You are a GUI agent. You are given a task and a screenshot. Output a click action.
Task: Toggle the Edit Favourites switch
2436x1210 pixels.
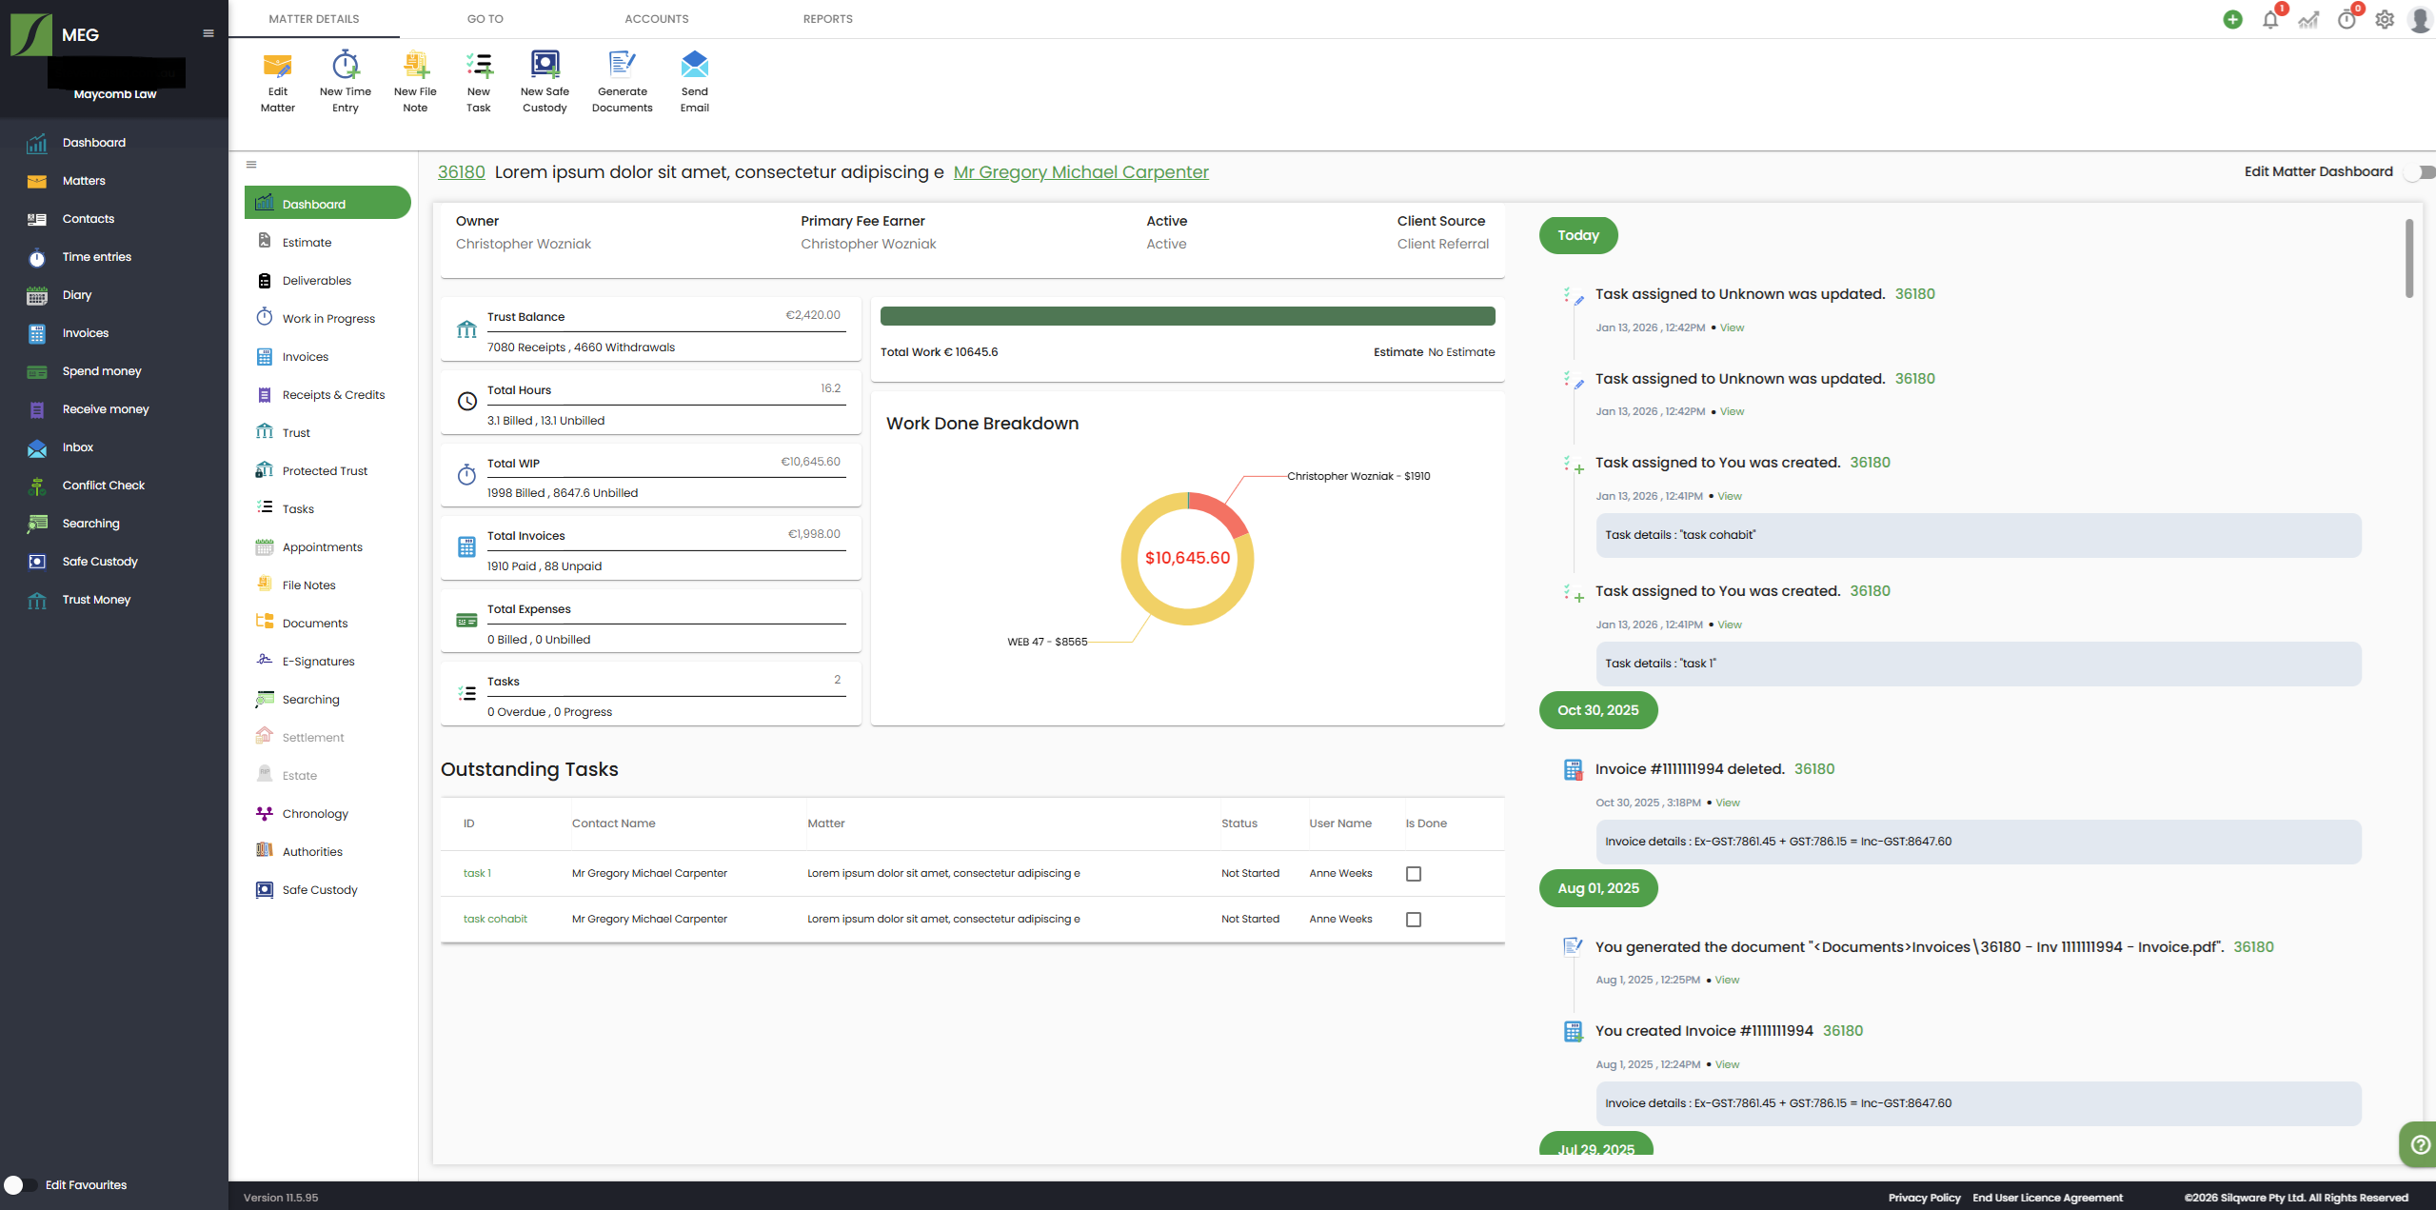pyautogui.click(x=19, y=1185)
